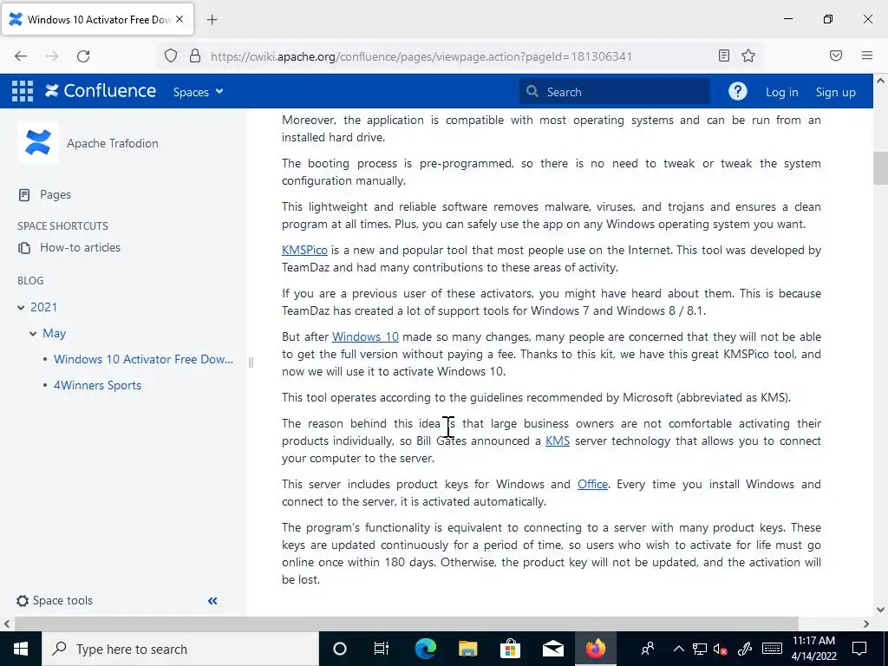Open the 4Winners Sports blog post
Screen dimensions: 888x666
click(97, 385)
